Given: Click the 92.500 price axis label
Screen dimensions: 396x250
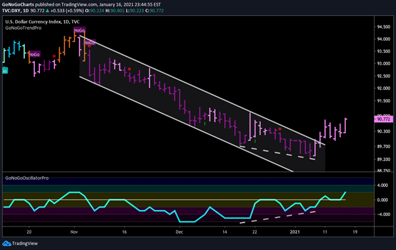Looking at the screenshot, I should (383, 76).
